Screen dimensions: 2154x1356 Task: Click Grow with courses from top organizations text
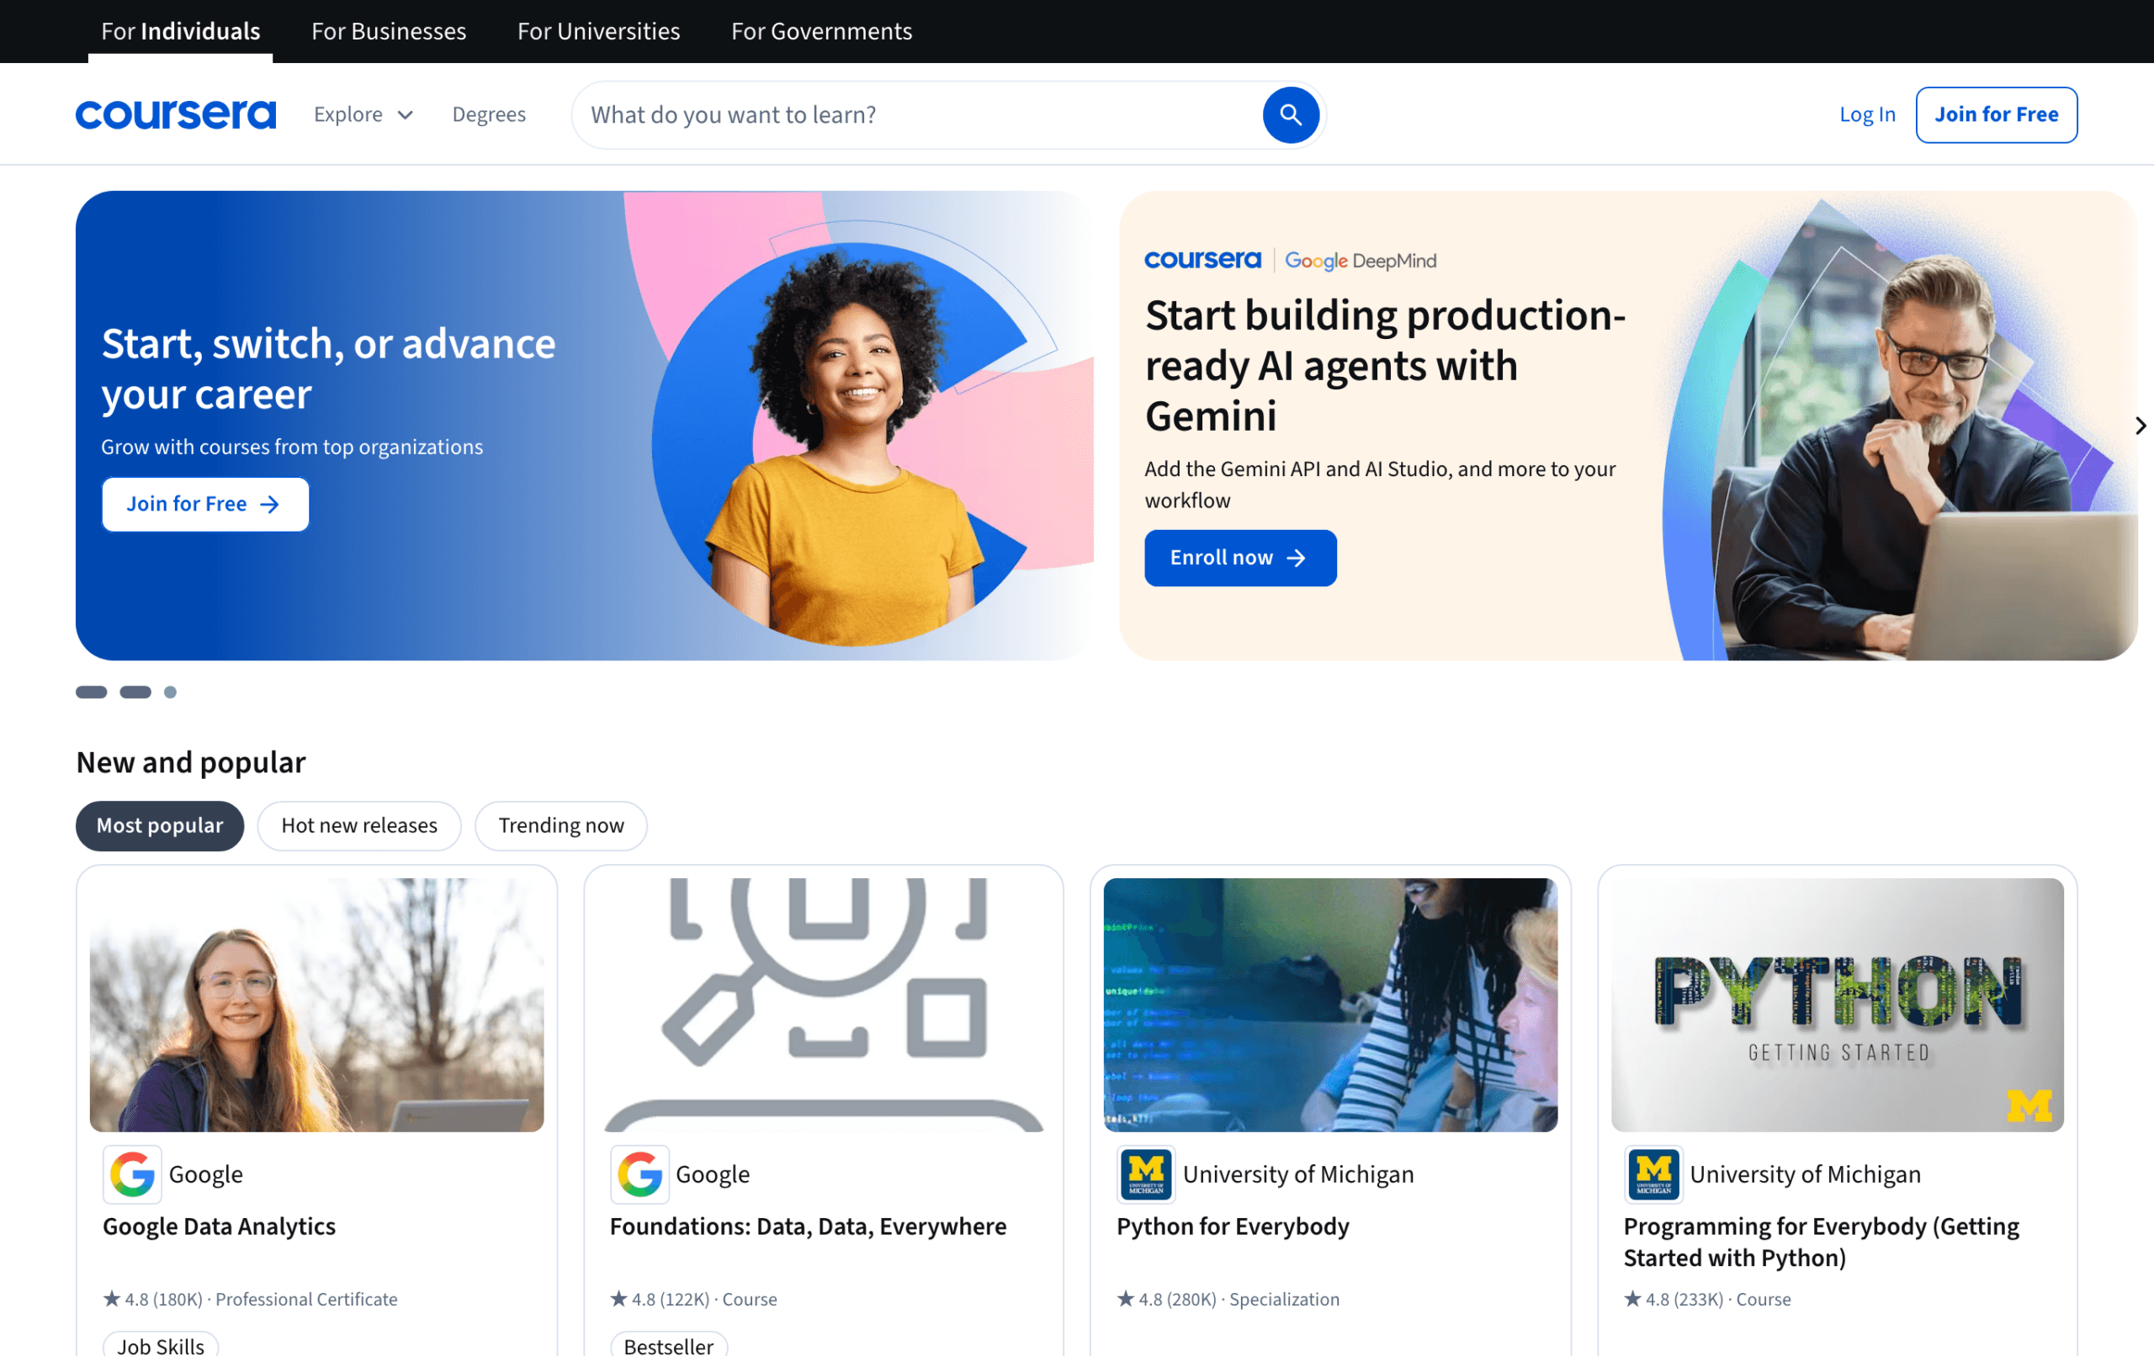pyautogui.click(x=292, y=448)
